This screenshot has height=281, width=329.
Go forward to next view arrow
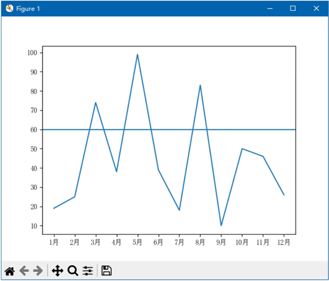(38, 271)
